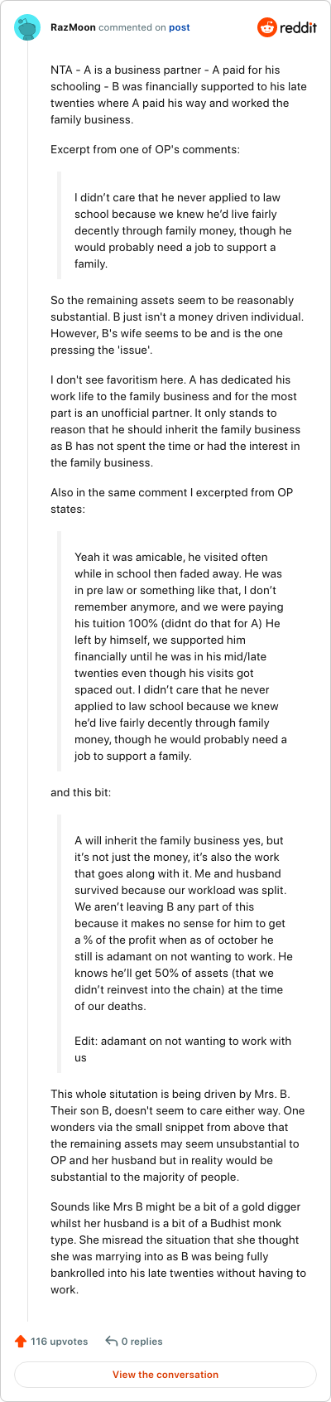Click the Reddit Snoo logo icon
The width and height of the screenshot is (331, 1402).
(267, 27)
